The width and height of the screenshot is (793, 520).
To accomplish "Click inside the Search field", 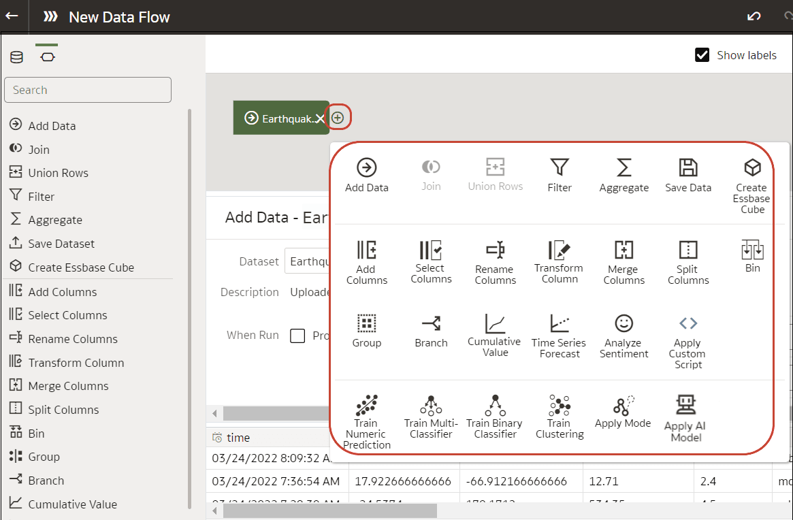I will (87, 89).
